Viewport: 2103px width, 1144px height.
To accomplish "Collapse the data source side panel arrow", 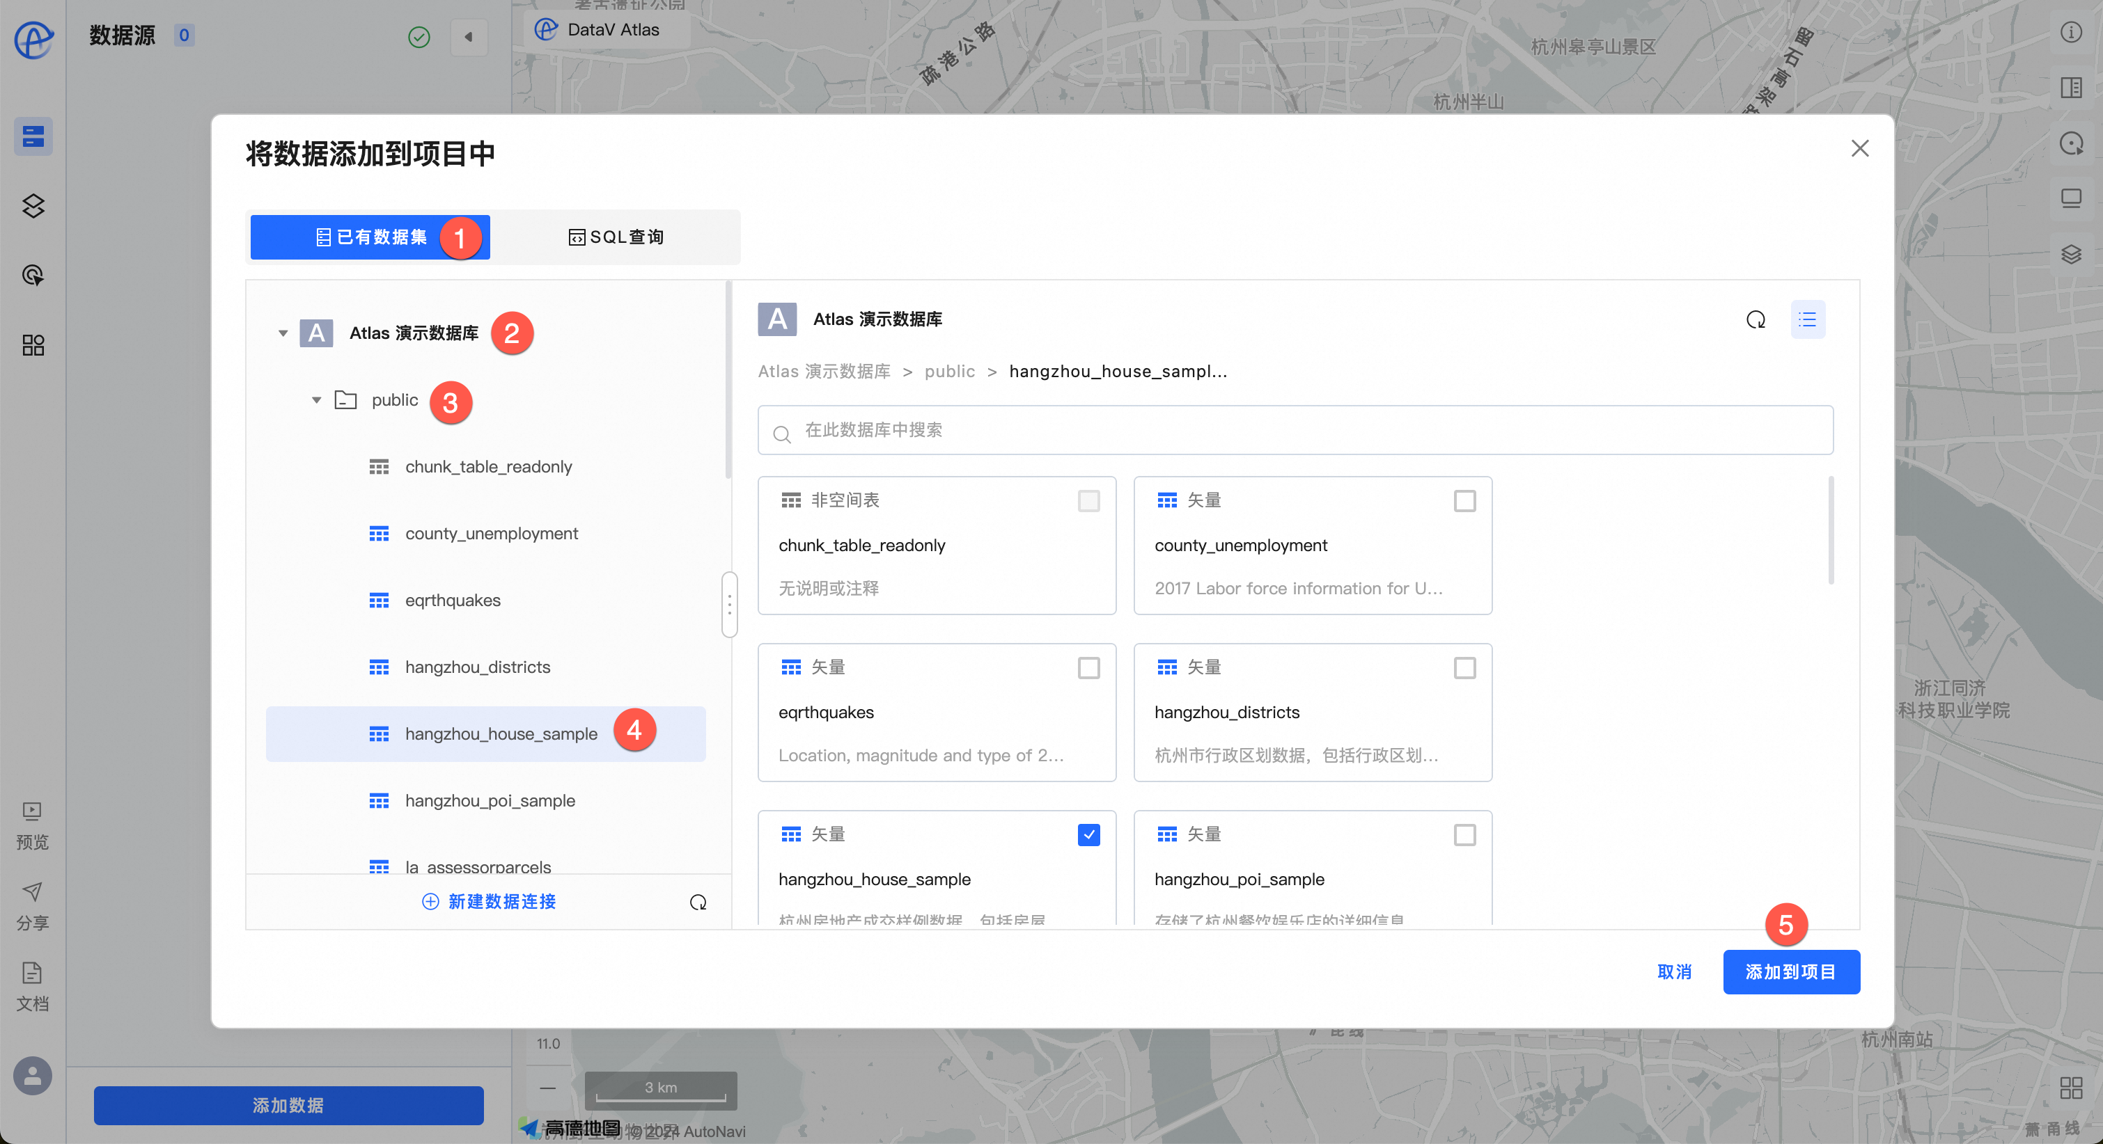I will click(x=469, y=37).
